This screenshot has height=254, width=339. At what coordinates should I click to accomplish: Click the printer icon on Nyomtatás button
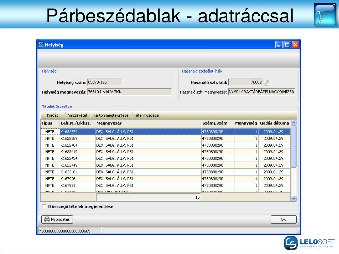coord(47,220)
